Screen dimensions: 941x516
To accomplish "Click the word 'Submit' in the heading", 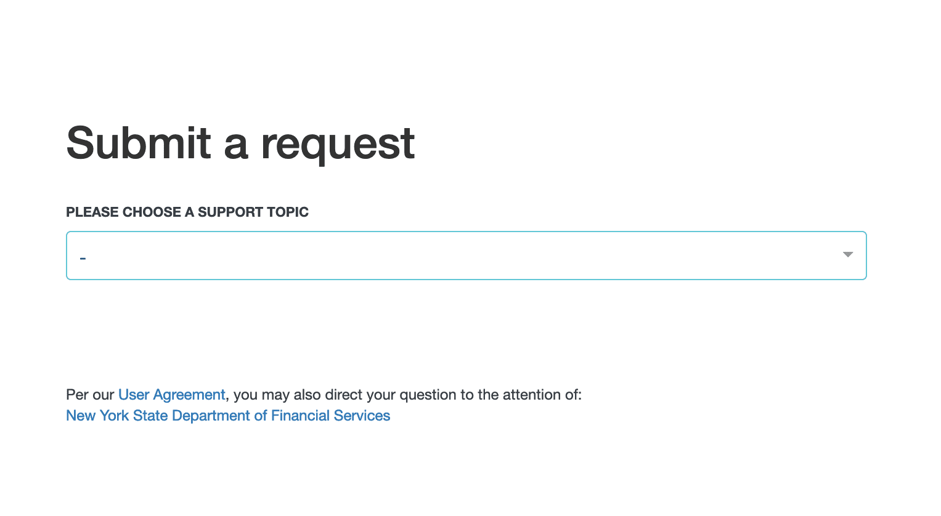I will tap(139, 143).
